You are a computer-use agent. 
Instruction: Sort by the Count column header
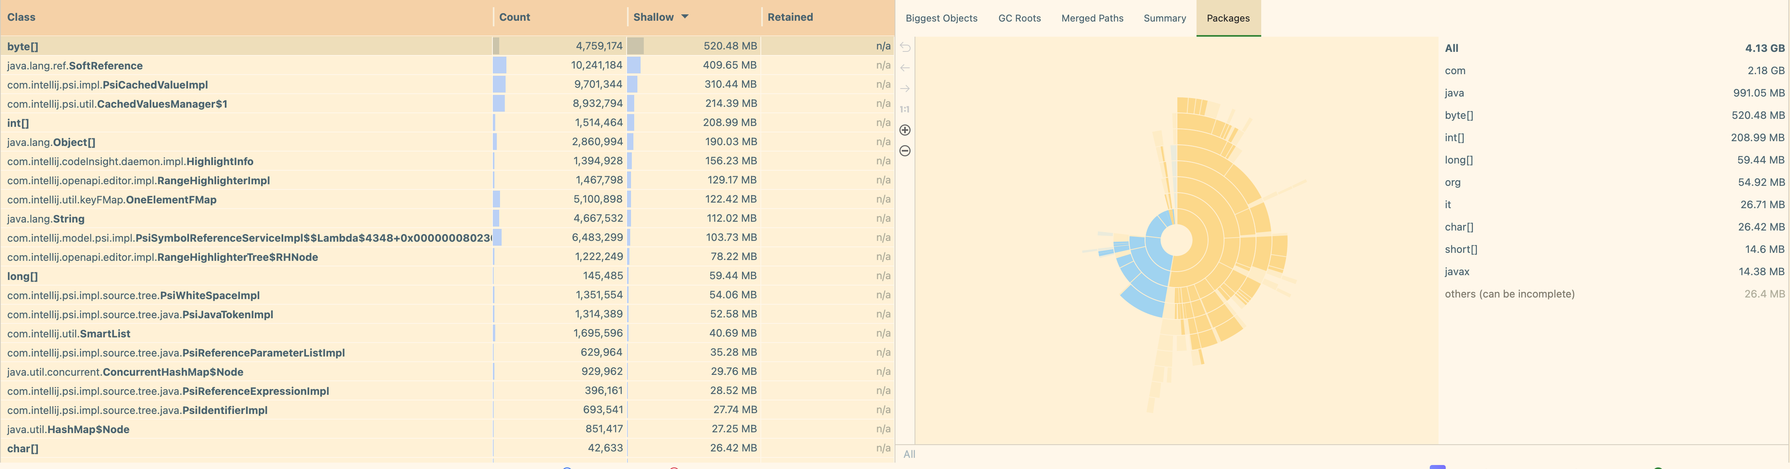(560, 17)
